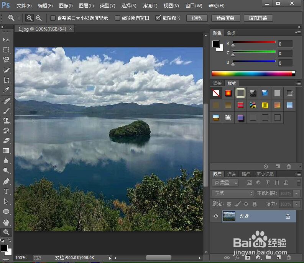Enable zoom all windows checkbox

(117, 18)
